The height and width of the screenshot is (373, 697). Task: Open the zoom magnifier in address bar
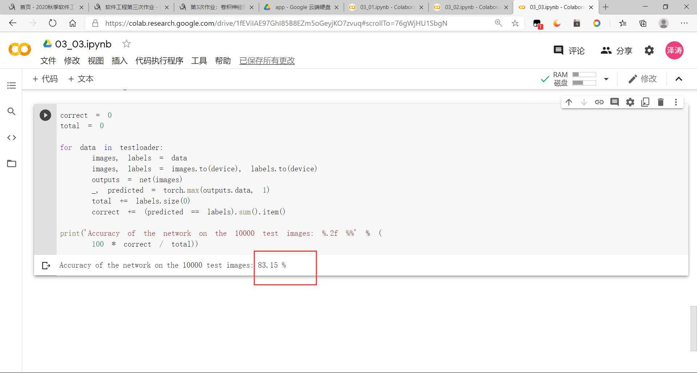coord(498,23)
